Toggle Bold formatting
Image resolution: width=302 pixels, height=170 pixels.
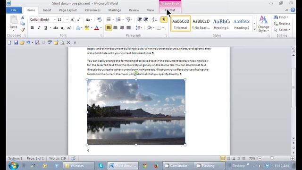tap(33, 28)
